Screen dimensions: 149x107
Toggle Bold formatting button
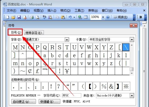(141, 17)
